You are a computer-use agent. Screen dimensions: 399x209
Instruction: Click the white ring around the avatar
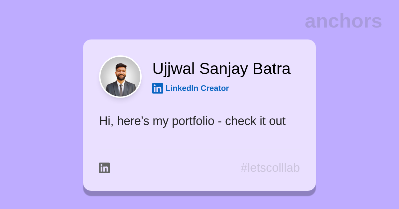120,56
